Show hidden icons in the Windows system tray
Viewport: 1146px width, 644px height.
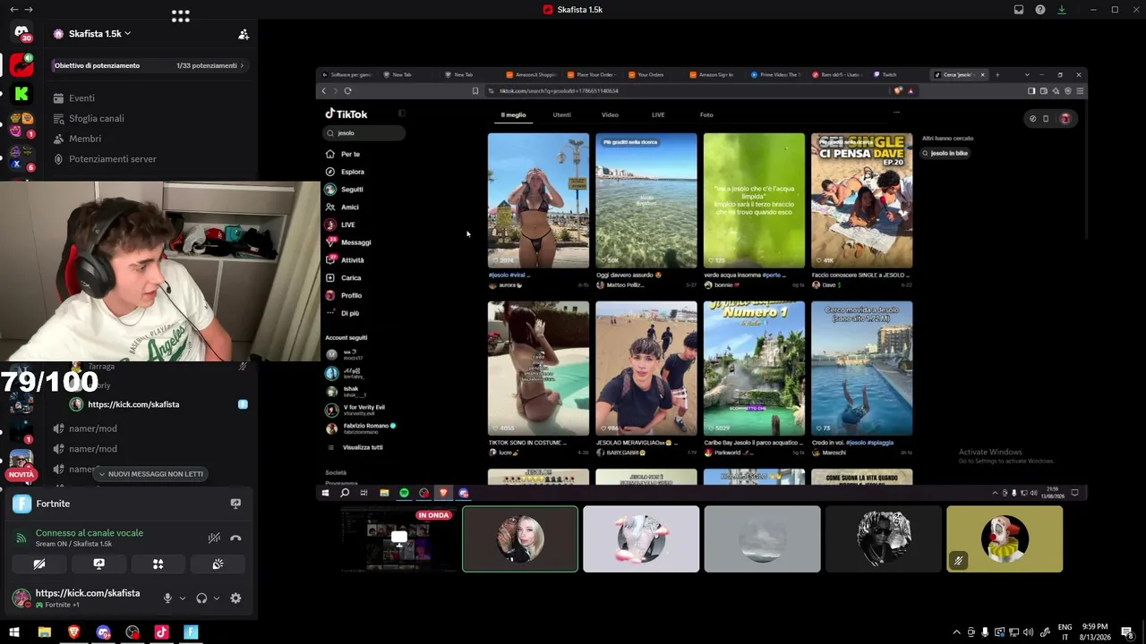click(956, 632)
